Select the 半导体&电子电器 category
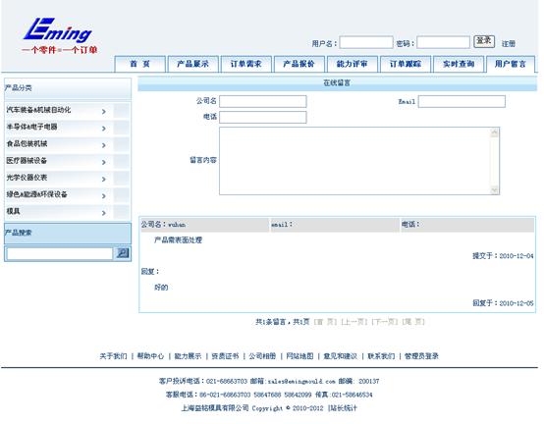Viewport: 544px width, 424px height. tap(31, 127)
